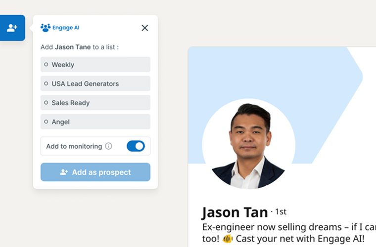Viewport: 376px width, 247px height.
Task: Click the Jason Tan profile name
Action: click(x=235, y=212)
